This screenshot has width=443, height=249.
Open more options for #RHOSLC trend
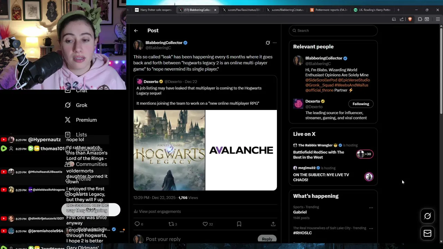tap(371, 228)
